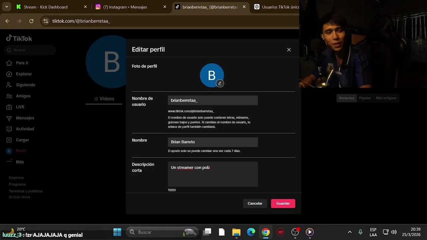Click the Guardar button
This screenshot has height=240, width=427.
click(x=283, y=203)
